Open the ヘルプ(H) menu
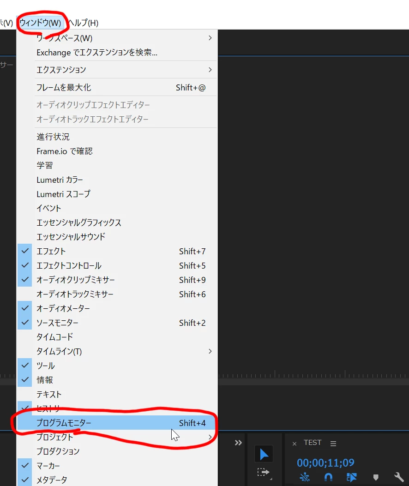 coord(83,23)
